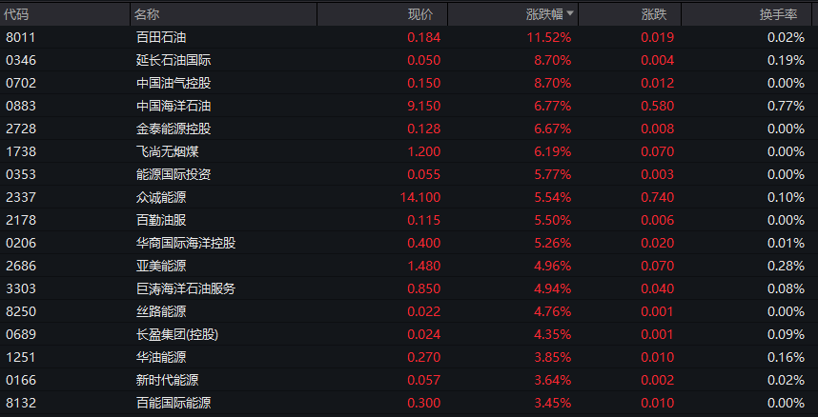Sort by the 代码 column header
818x417 pixels.
pyautogui.click(x=16, y=14)
